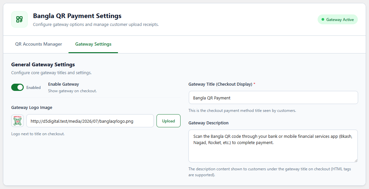Focus the Gateway Logo Image URL field

click(x=90, y=121)
